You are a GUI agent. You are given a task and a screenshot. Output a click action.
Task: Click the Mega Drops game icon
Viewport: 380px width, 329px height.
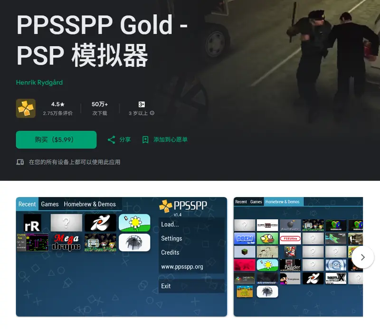(x=66, y=242)
